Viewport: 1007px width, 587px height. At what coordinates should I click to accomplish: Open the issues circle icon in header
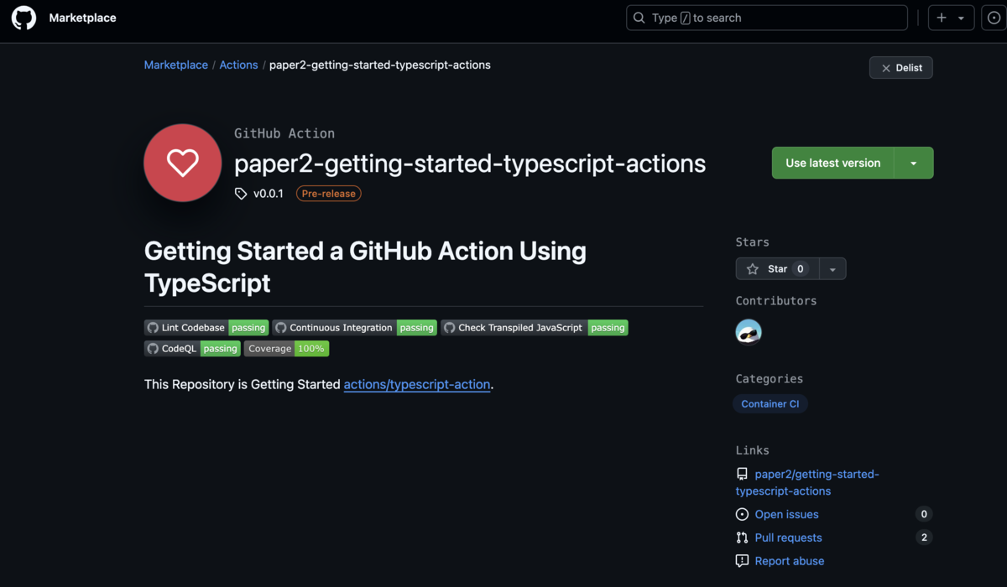click(994, 18)
